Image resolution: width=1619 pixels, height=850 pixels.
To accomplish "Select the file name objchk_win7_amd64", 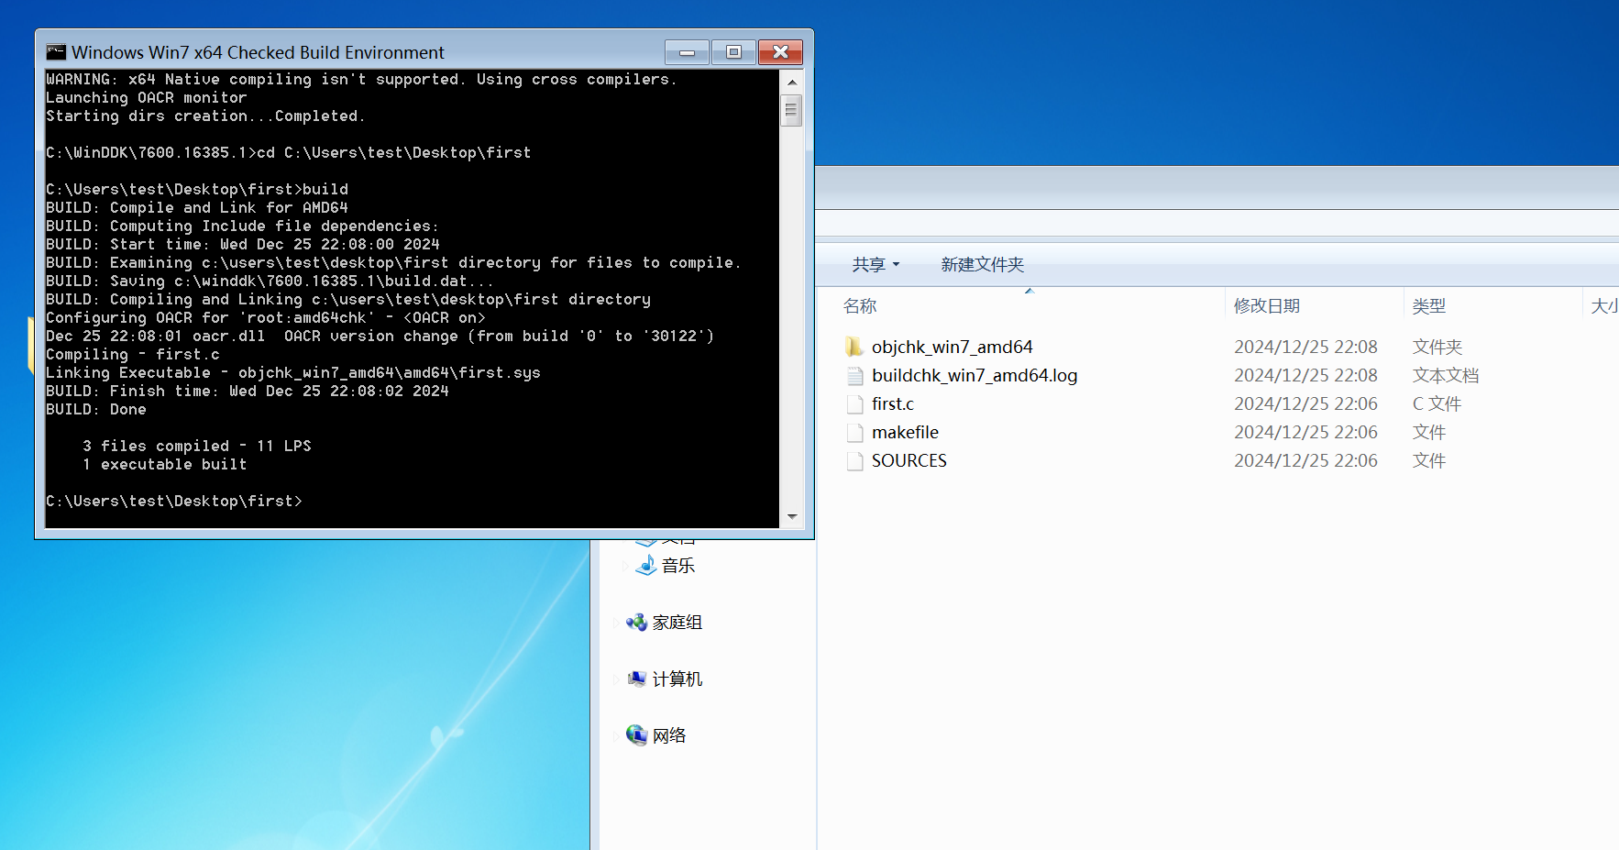I will point(952,347).
